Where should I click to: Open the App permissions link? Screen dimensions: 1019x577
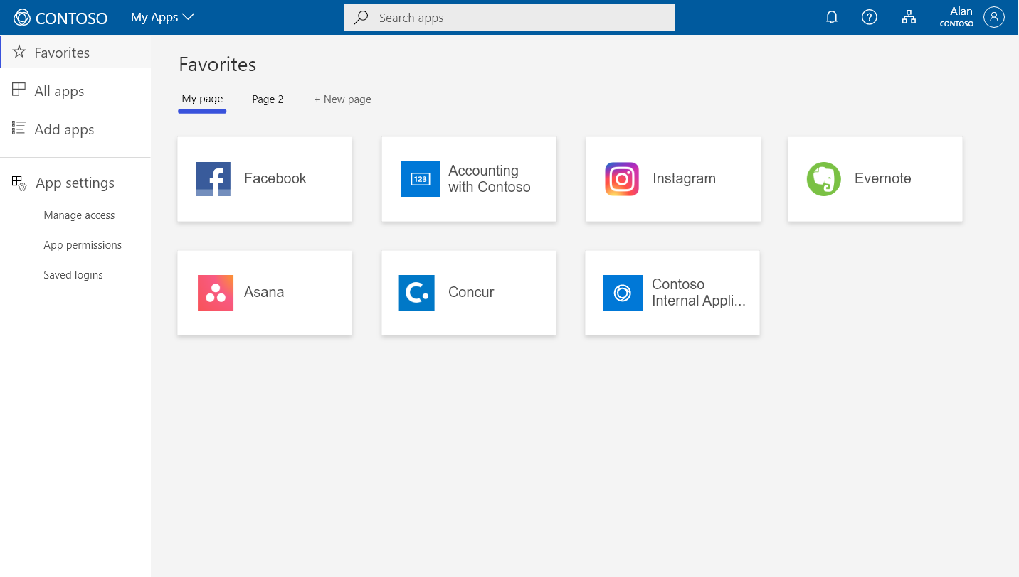[83, 245]
